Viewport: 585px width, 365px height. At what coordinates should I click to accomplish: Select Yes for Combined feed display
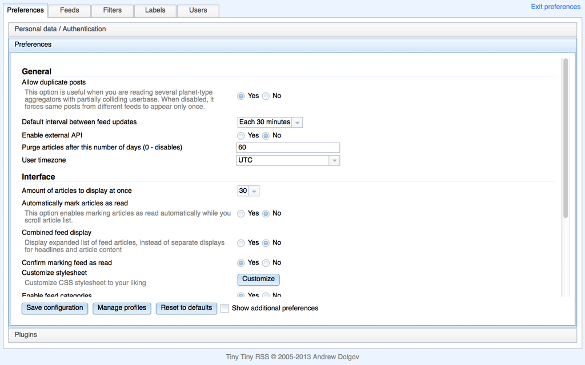pos(241,243)
